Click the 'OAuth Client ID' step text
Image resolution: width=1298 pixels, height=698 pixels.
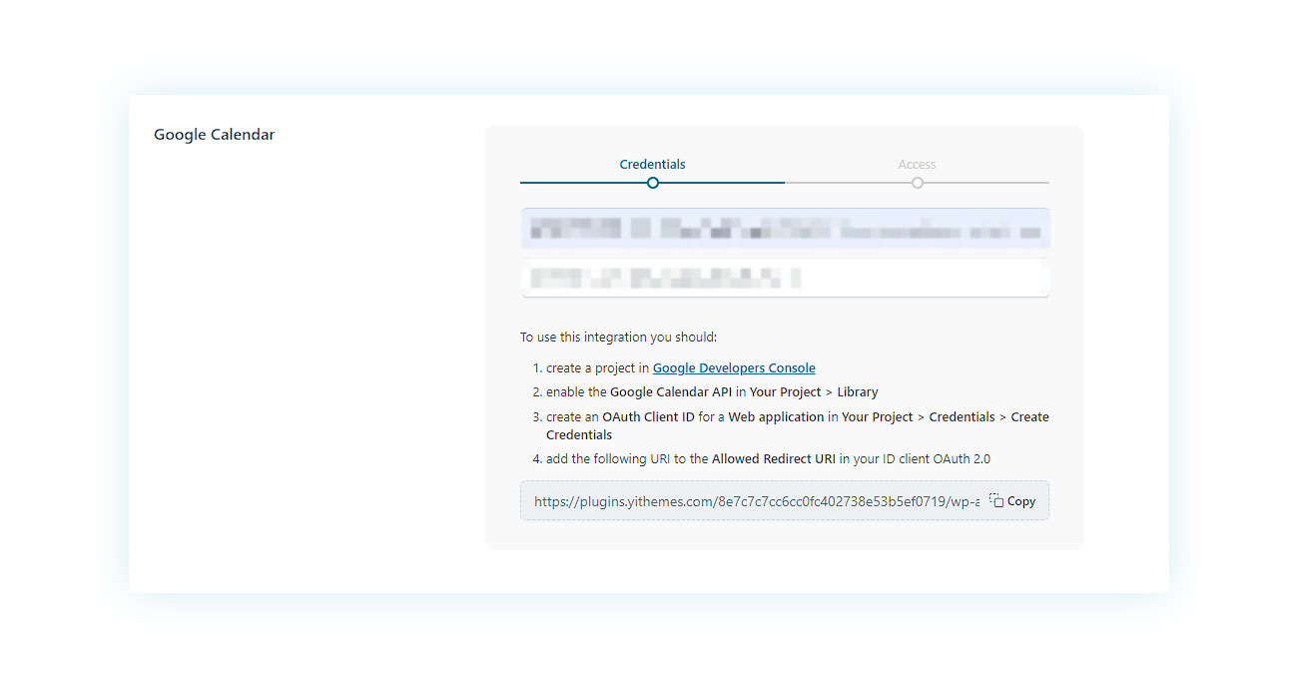[x=648, y=417]
